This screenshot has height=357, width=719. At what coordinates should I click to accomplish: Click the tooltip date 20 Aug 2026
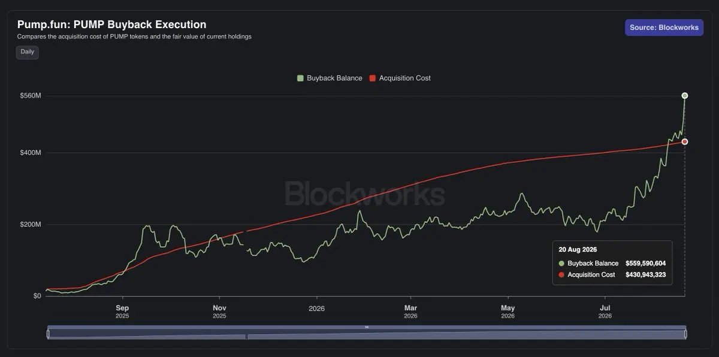578,250
